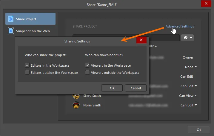This screenshot has width=214, height=136.
Task: Select the Share Project sidebar item
Action: [30, 19]
